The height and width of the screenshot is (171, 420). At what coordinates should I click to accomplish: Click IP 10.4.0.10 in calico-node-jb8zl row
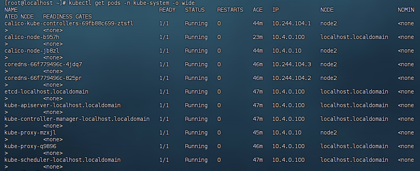(287, 51)
